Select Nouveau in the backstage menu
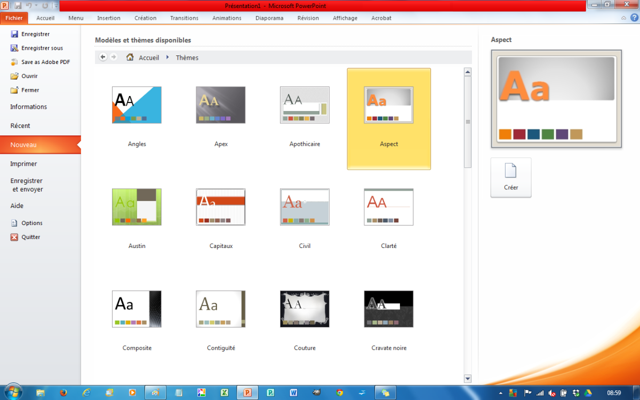 pyautogui.click(x=41, y=145)
